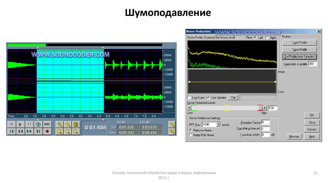Click Get Profile from Selection button
Viewport: 328px width, 183px height.
tap(299, 57)
